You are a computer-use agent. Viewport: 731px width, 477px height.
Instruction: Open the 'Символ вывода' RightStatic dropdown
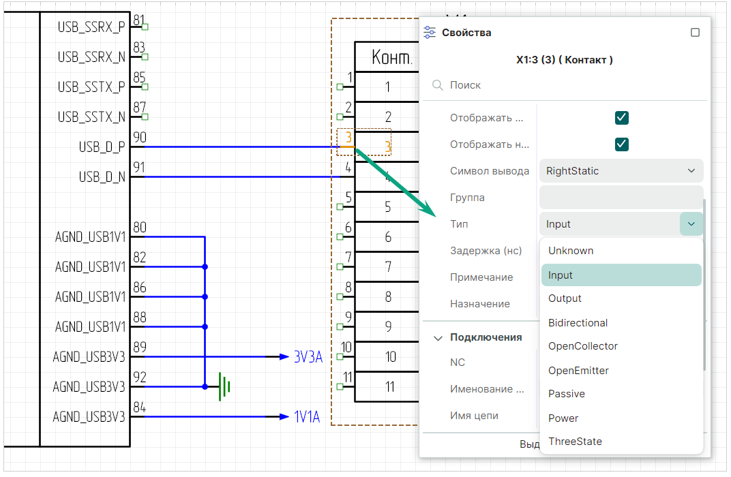pos(621,171)
